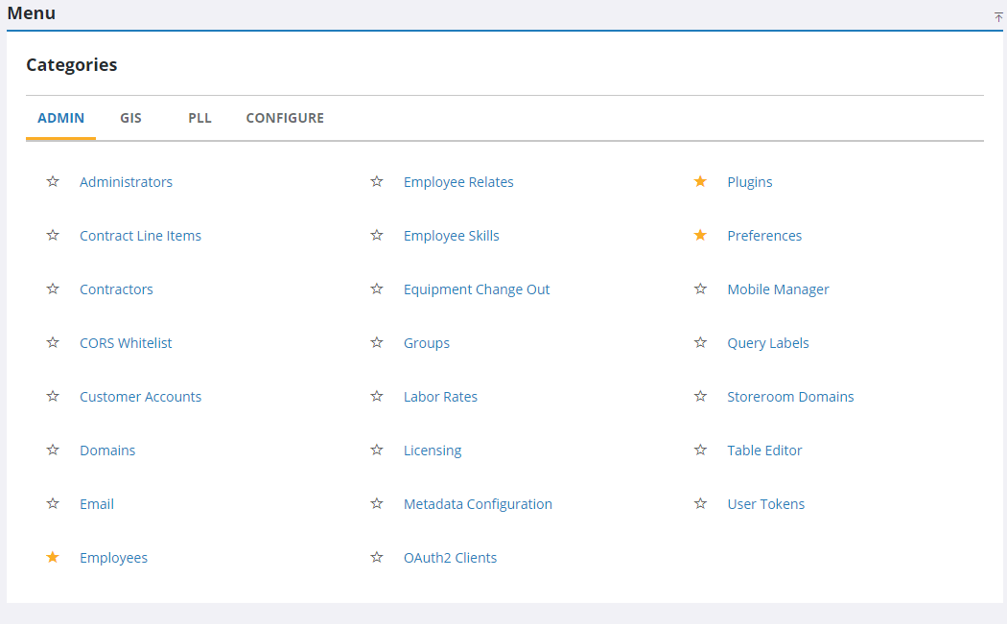Image resolution: width=1007 pixels, height=624 pixels.
Task: Collapse the Menu panel with top-right arrow
Action: tap(998, 17)
